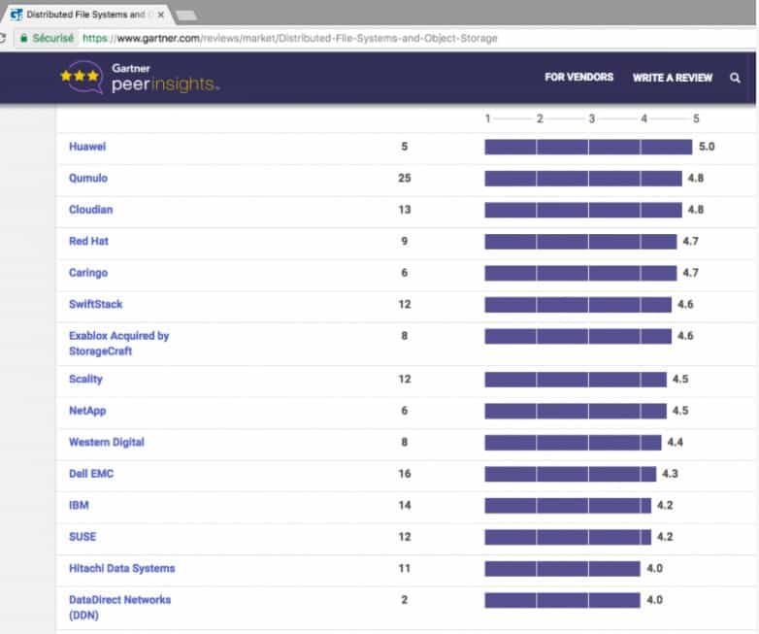
Task: Open the SwiftStack vendor link
Action: [95, 304]
